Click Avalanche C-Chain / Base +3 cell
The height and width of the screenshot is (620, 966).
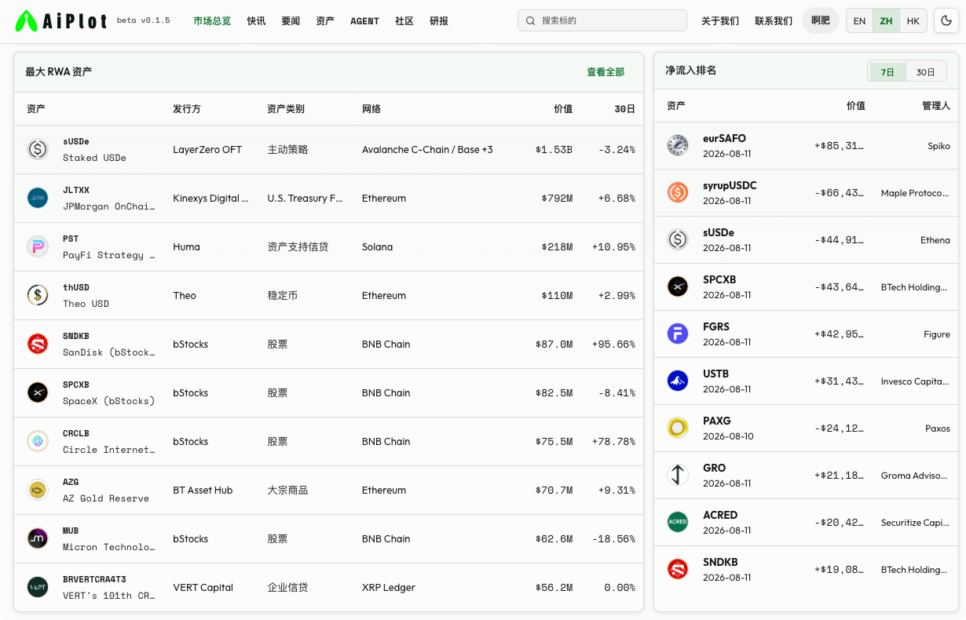click(427, 149)
